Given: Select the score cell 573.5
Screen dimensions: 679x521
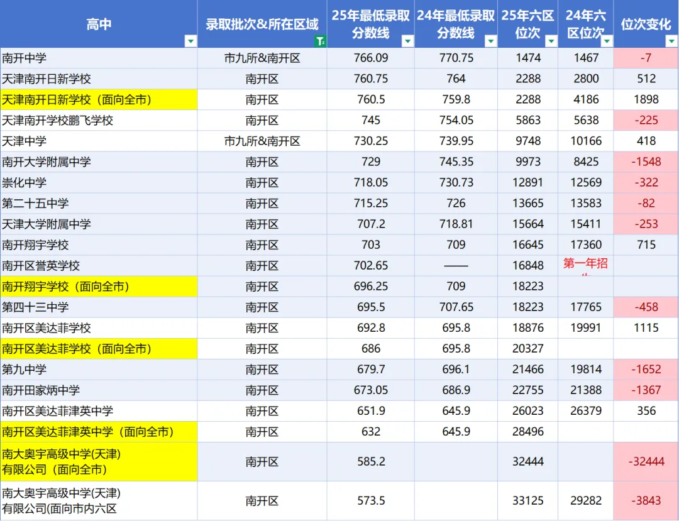Looking at the screenshot, I should pos(371,501).
